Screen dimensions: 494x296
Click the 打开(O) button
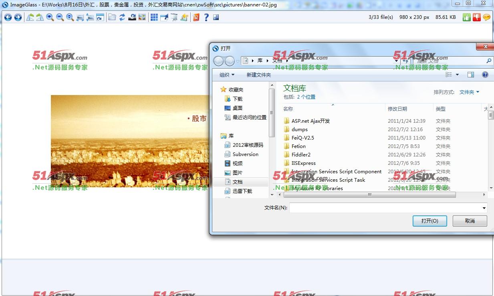click(430, 221)
